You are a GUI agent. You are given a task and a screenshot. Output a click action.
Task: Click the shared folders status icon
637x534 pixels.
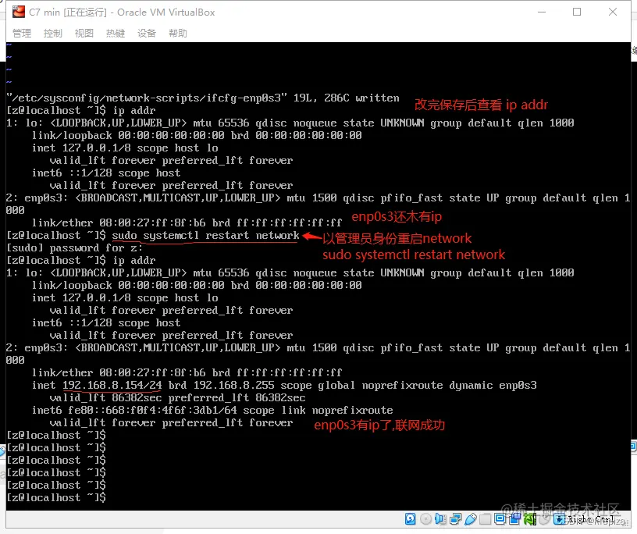click(x=485, y=519)
